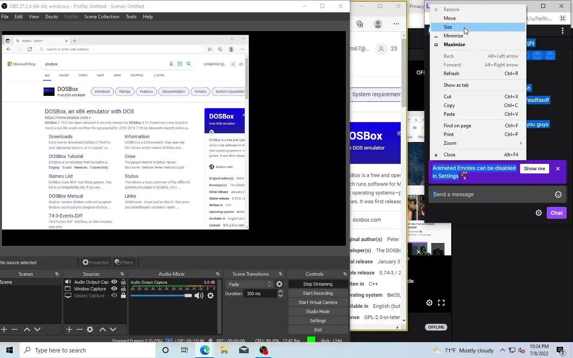Lock the Window Capture source
The width and height of the screenshot is (573, 358).
coord(123,289)
